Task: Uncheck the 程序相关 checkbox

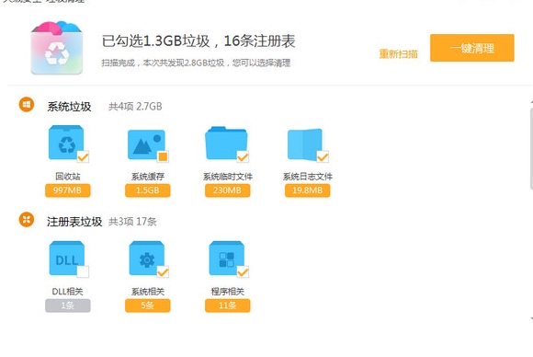Action: (243, 272)
